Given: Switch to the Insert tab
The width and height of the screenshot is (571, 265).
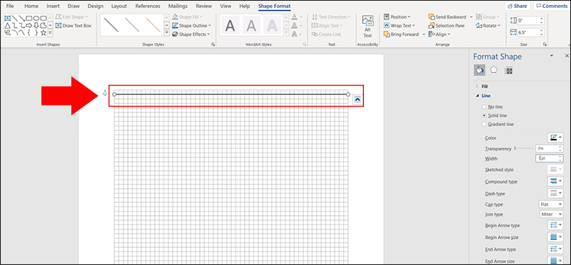Looking at the screenshot, I should point(53,6).
